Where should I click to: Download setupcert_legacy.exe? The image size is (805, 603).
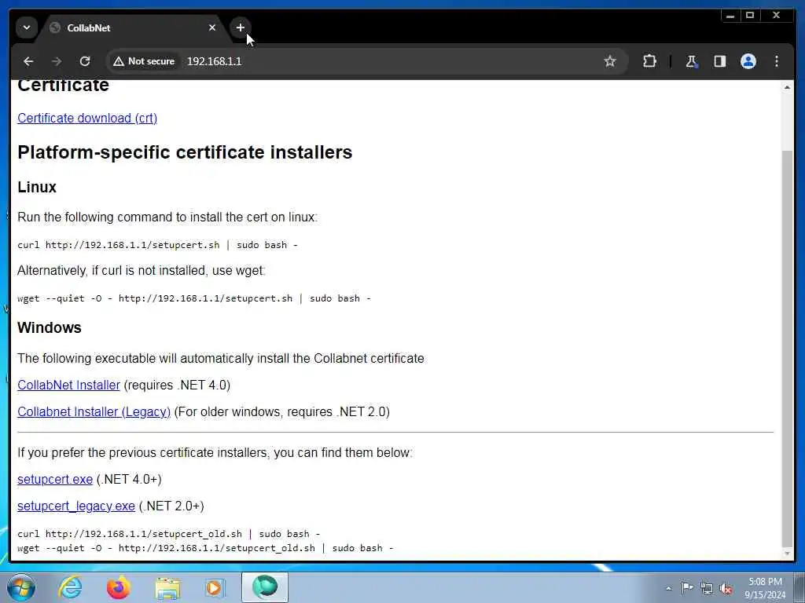(x=76, y=506)
